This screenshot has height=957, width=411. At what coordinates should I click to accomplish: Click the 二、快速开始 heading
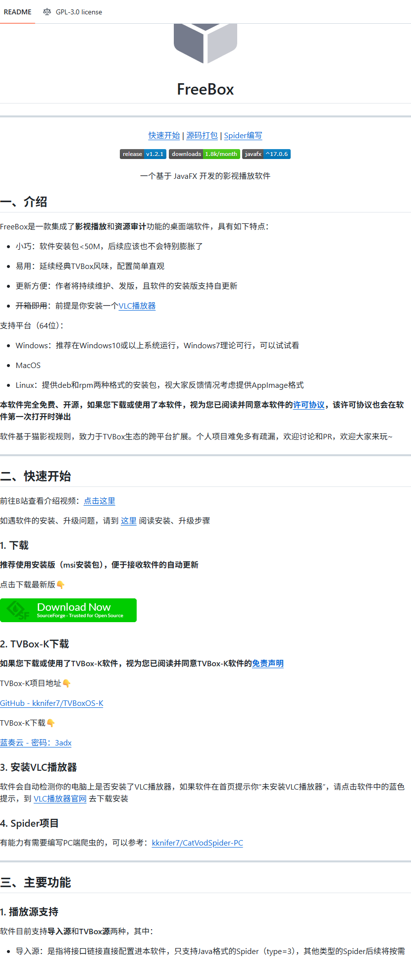point(36,476)
